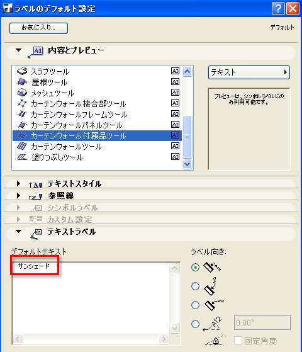The height and width of the screenshot is (352, 302).
Task: Click A1 icon in カーテンウォール付属品ツール row
Action: click(175, 135)
